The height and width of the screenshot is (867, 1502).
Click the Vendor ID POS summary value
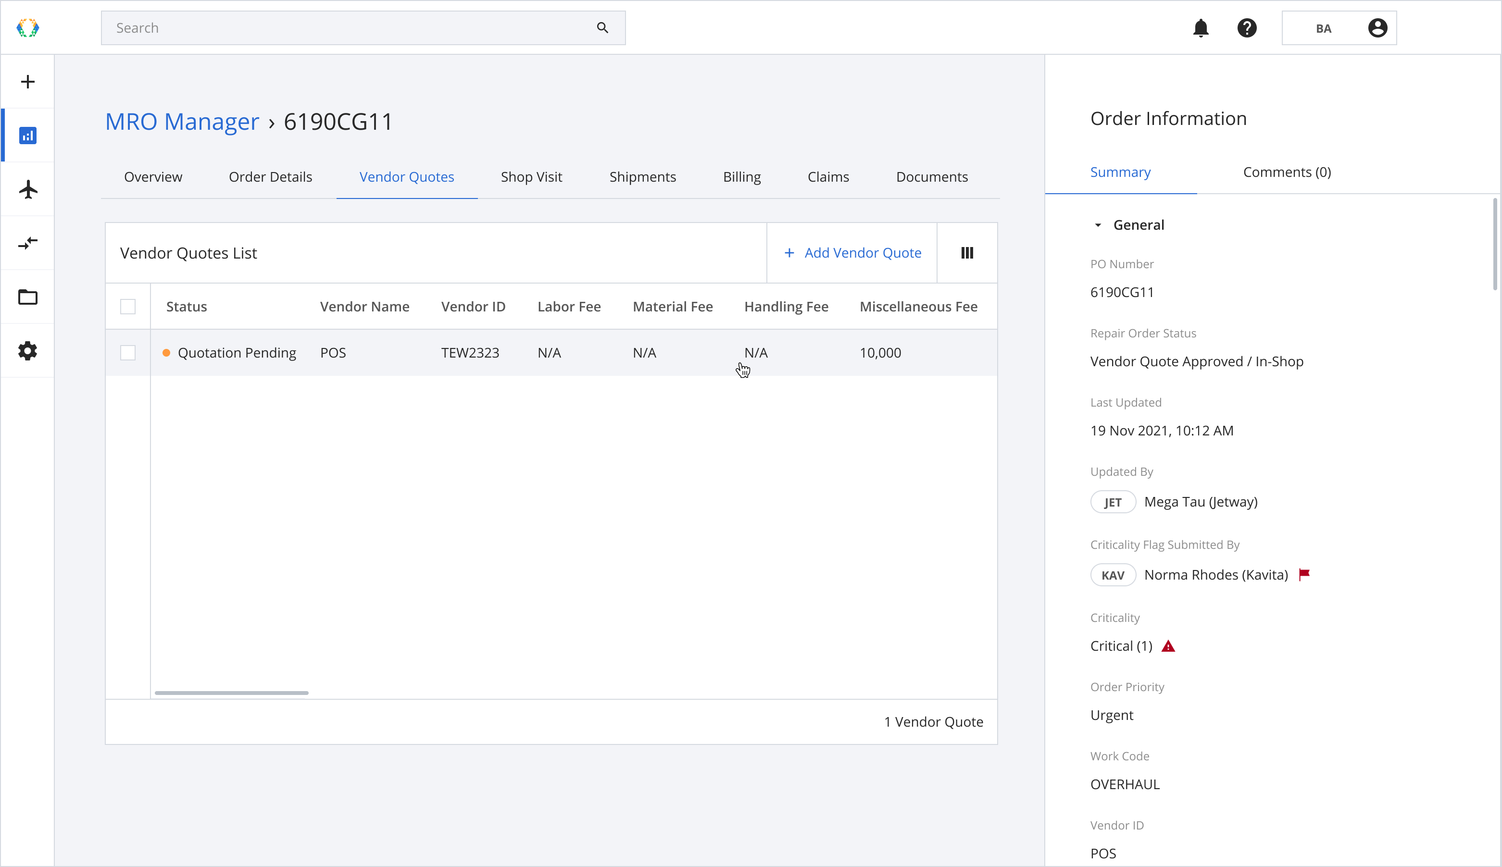(1103, 854)
